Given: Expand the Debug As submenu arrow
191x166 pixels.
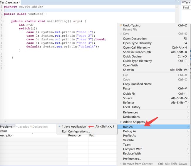Looking at the screenshot, I should click(x=188, y=131).
